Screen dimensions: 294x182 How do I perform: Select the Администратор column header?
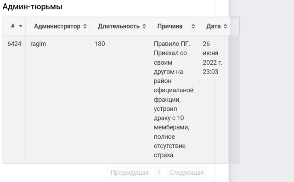(x=58, y=26)
